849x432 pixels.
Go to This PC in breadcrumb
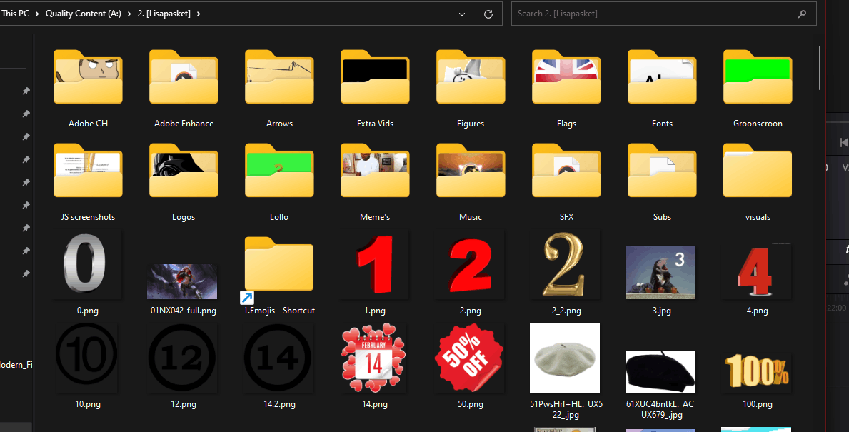click(x=15, y=14)
